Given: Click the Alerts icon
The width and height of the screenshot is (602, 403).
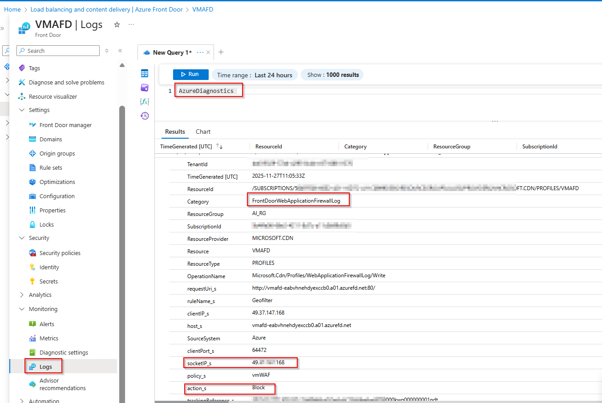Looking at the screenshot, I should (x=32, y=324).
